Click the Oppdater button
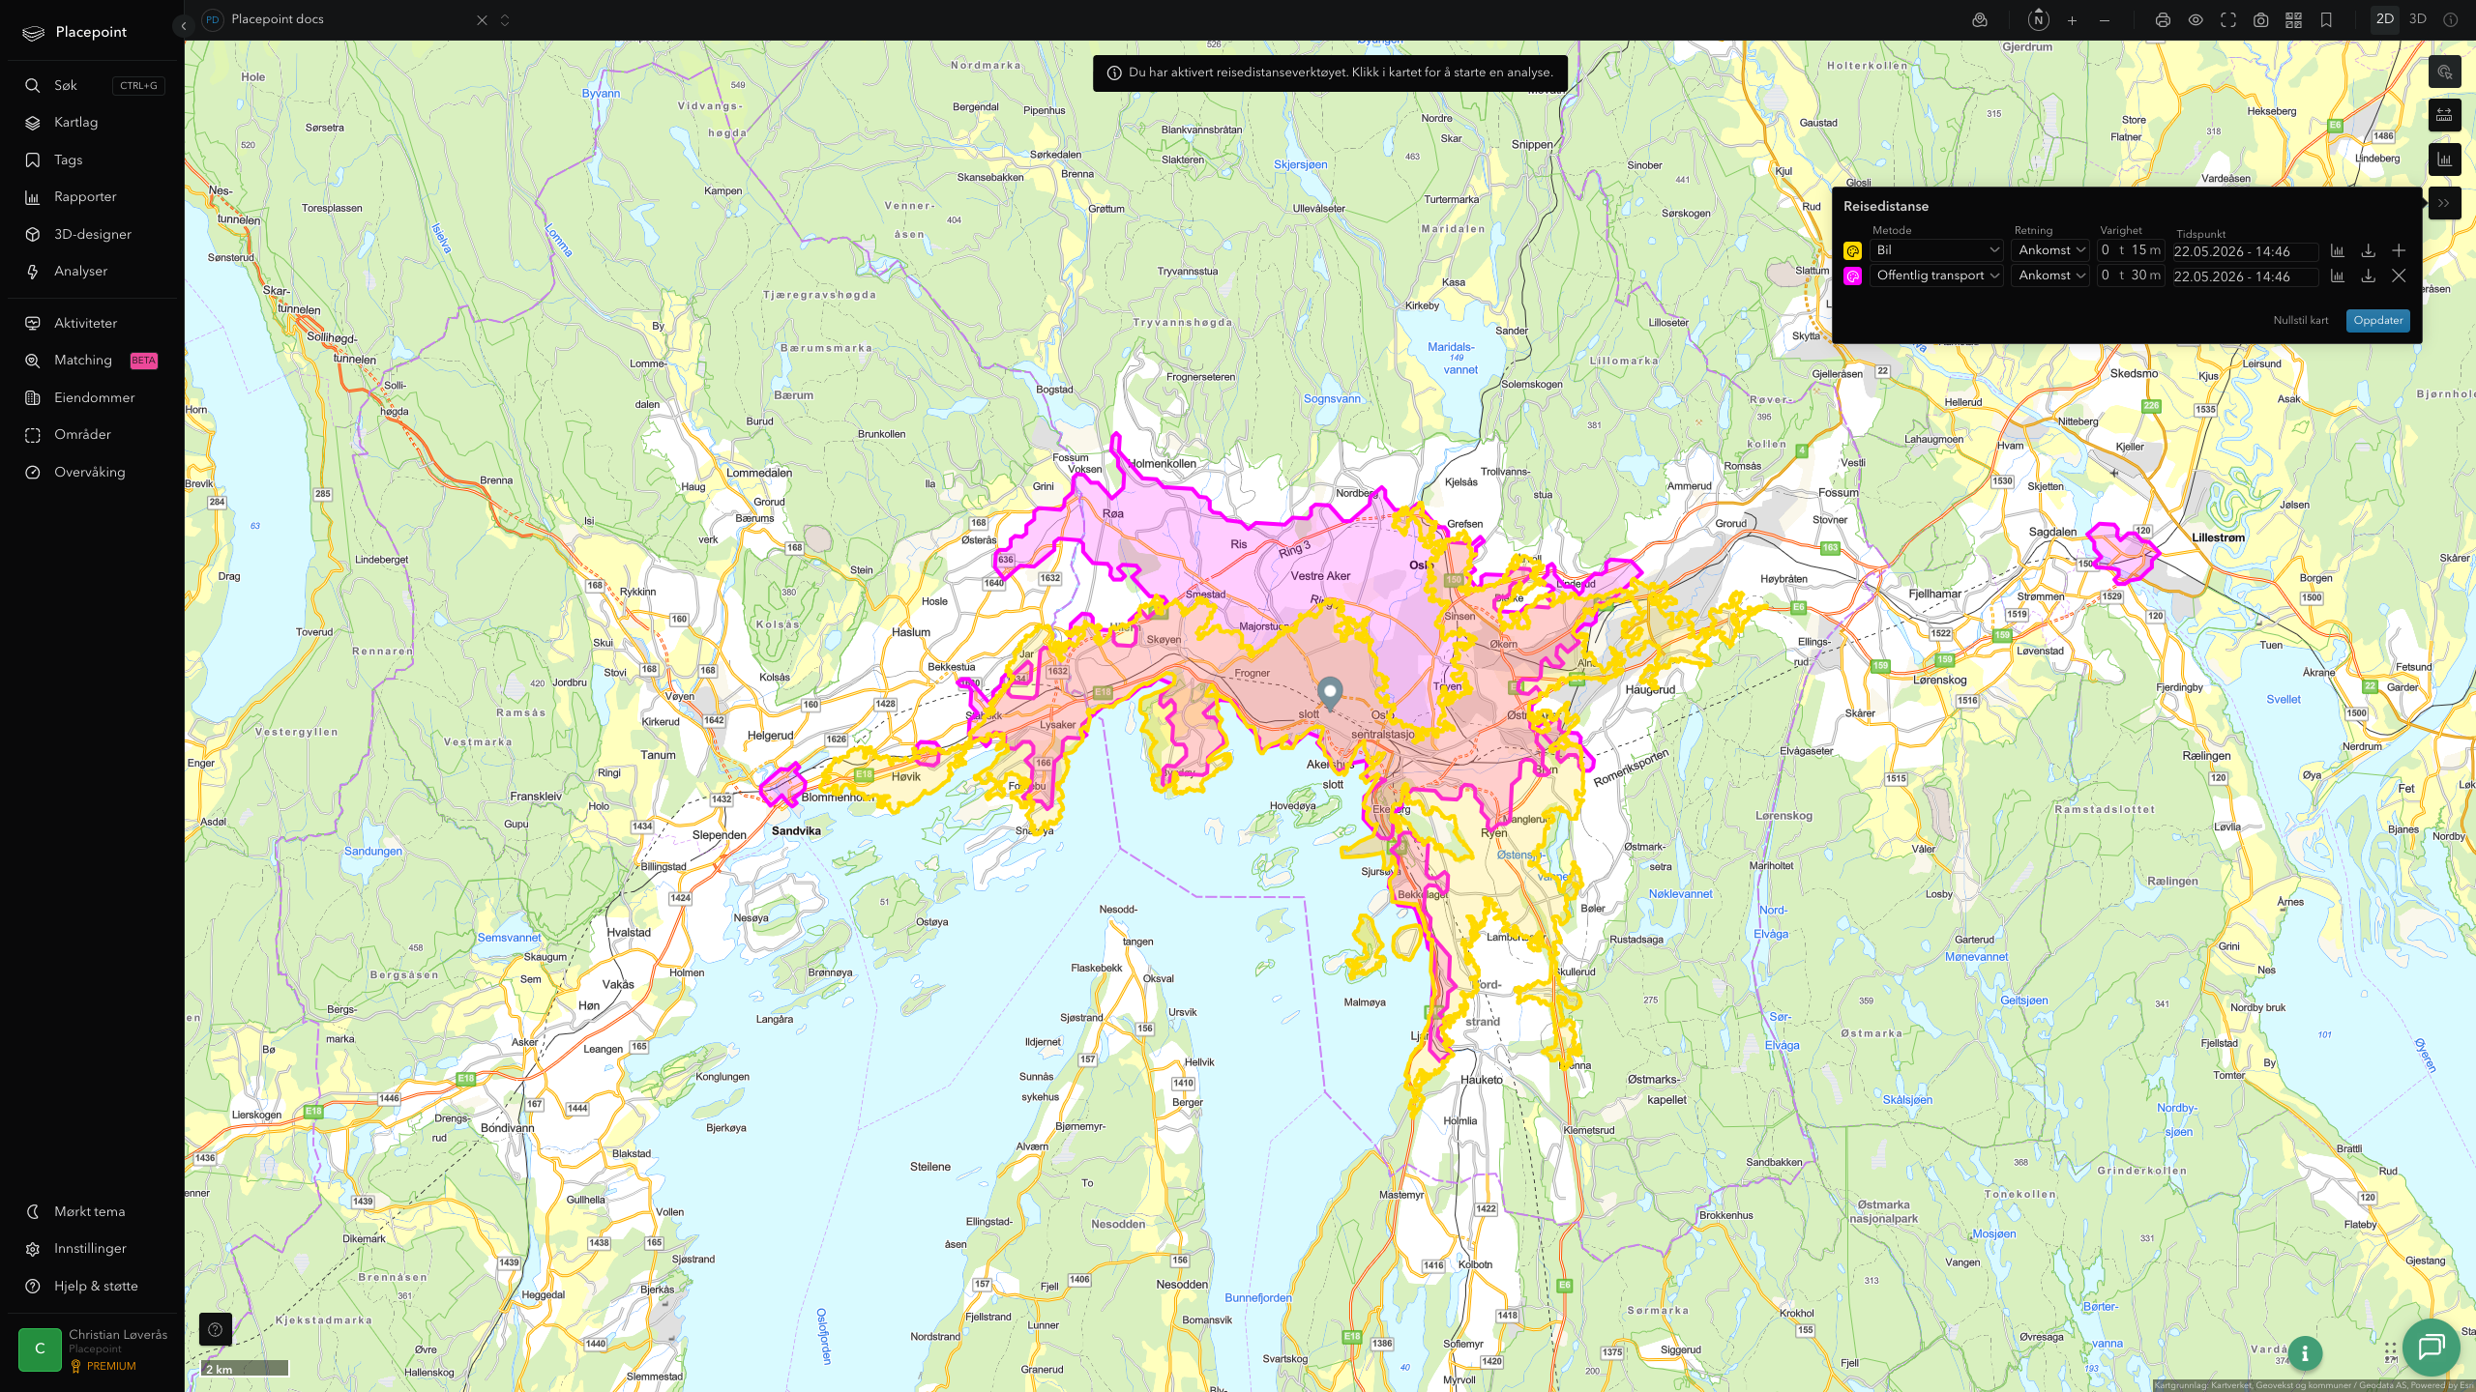 [2378, 321]
